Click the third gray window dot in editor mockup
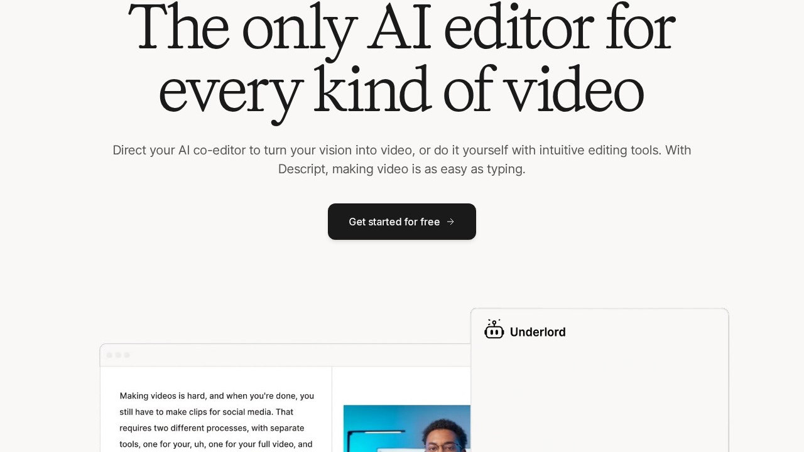This screenshot has width=804, height=452. click(x=127, y=355)
